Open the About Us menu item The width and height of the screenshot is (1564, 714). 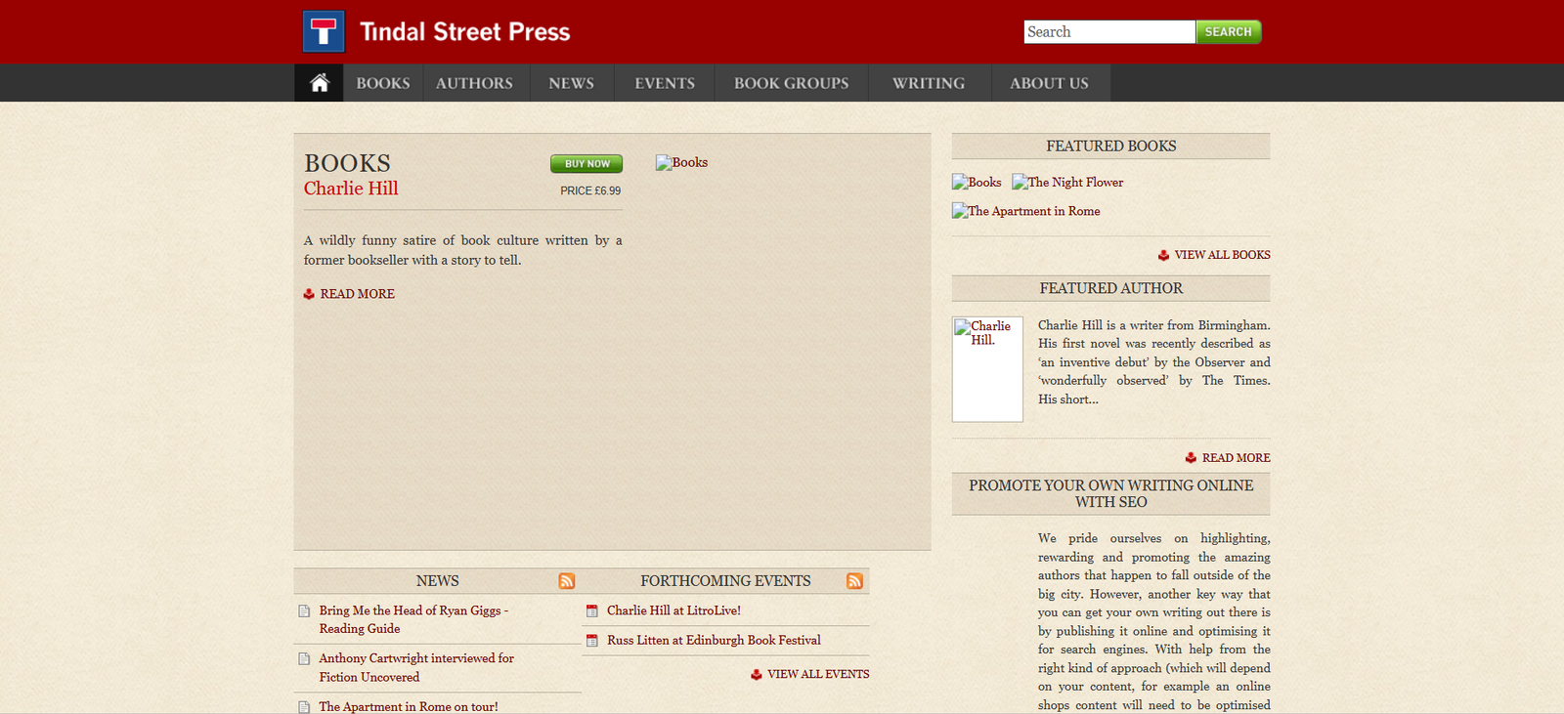[x=1049, y=83]
